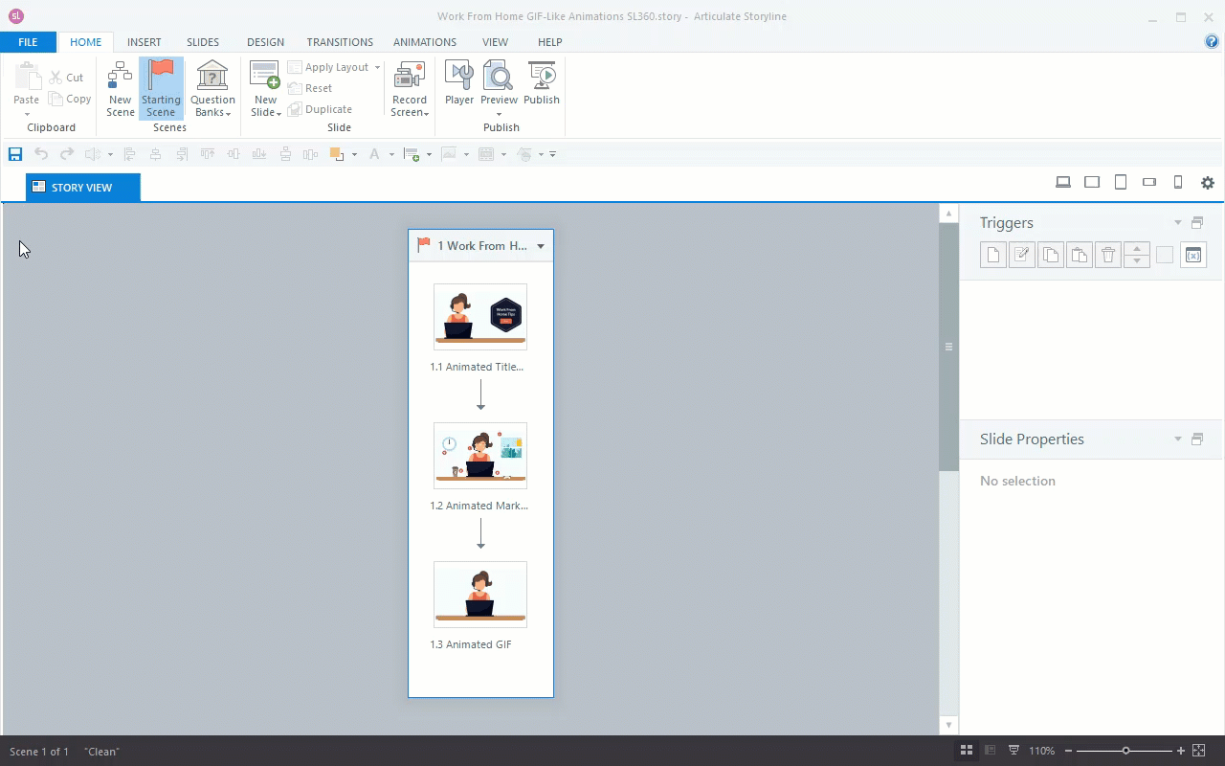The height and width of the screenshot is (766, 1225).
Task: Create a new trigger
Action: coord(993,255)
